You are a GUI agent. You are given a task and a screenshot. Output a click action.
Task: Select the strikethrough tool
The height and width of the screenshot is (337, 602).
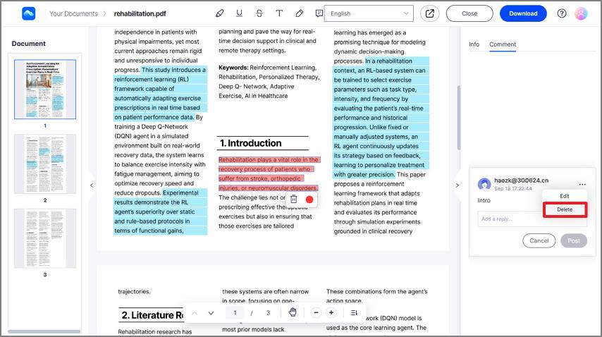click(x=259, y=13)
